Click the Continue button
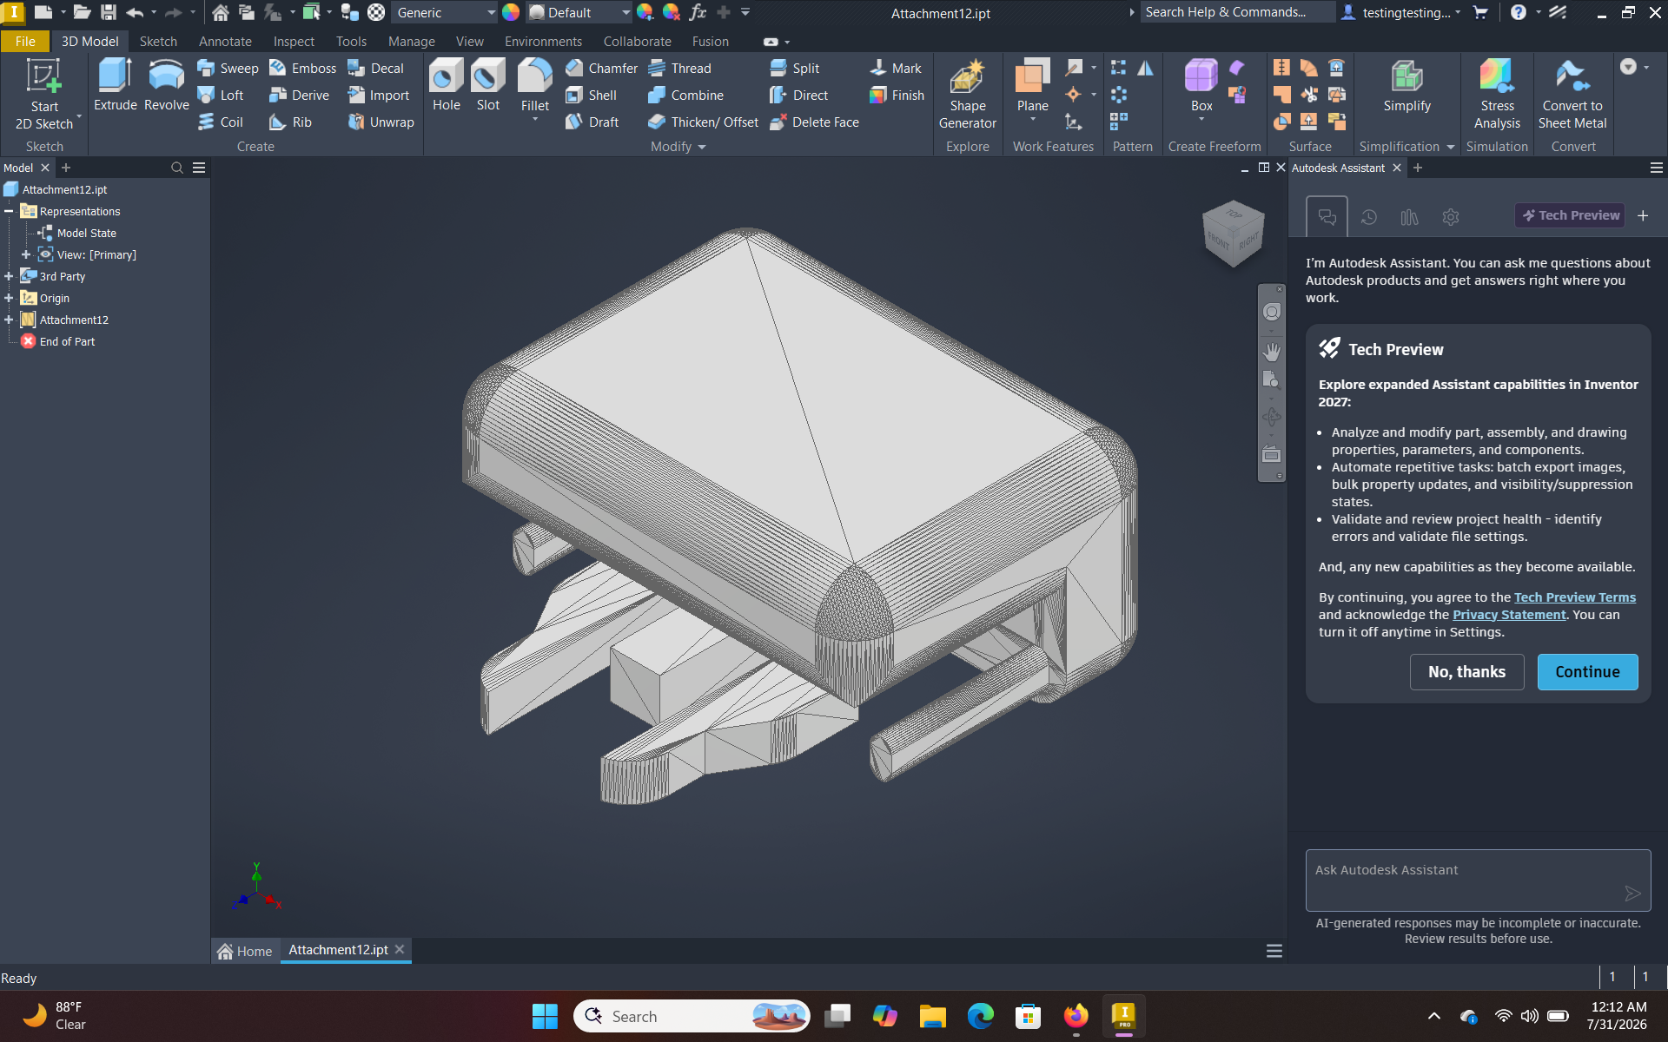The height and width of the screenshot is (1042, 1668). pyautogui.click(x=1587, y=672)
